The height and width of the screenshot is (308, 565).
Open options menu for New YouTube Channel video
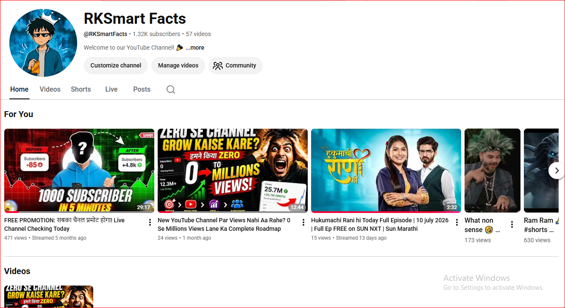pyautogui.click(x=303, y=222)
